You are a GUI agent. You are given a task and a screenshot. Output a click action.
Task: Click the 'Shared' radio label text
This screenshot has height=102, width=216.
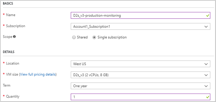click(82, 37)
